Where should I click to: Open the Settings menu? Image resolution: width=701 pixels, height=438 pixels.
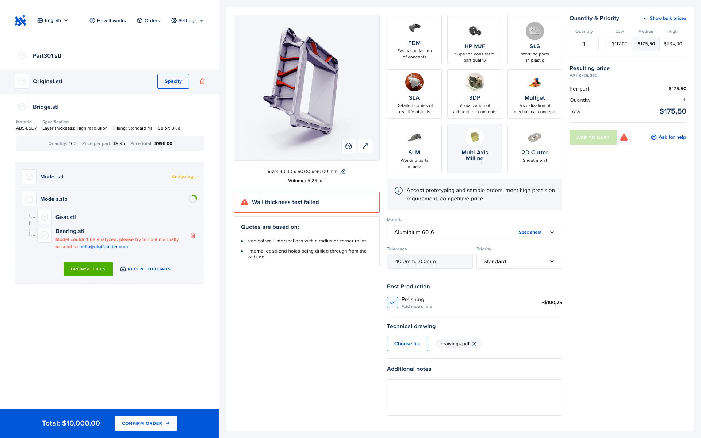pos(187,20)
